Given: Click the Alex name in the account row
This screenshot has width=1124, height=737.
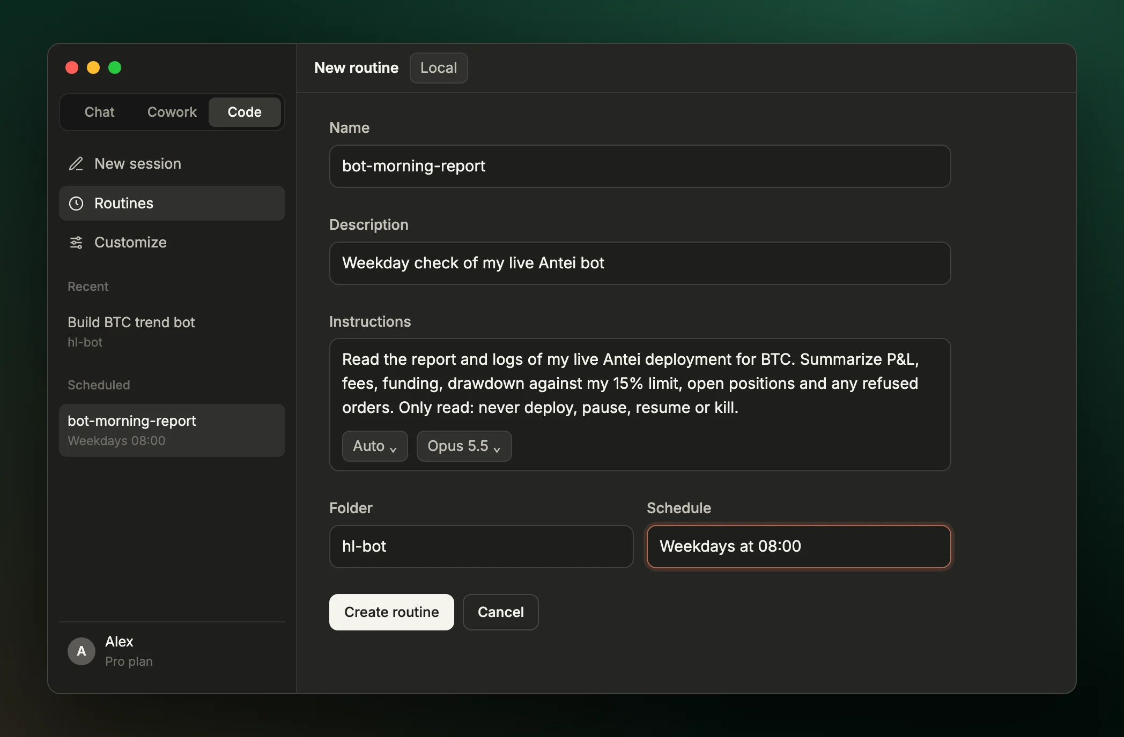Looking at the screenshot, I should [x=119, y=642].
